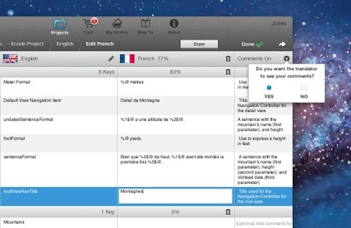Viewport: 351px width, 228px height.
Task: Click the '%@ mètres' translation cell
Action: pyautogui.click(x=175, y=87)
